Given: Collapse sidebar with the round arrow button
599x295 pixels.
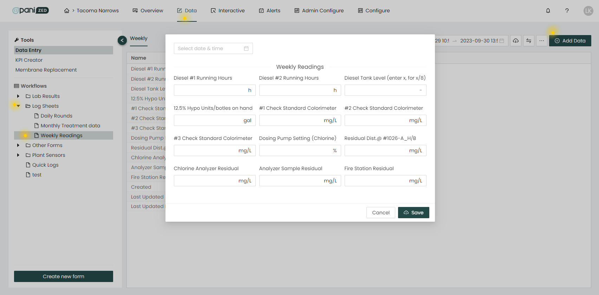Looking at the screenshot, I should (122, 40).
